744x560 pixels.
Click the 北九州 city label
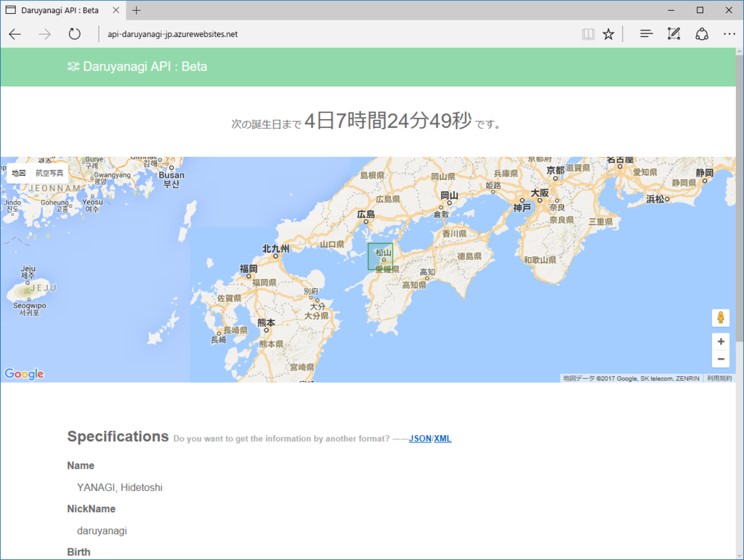pos(275,248)
